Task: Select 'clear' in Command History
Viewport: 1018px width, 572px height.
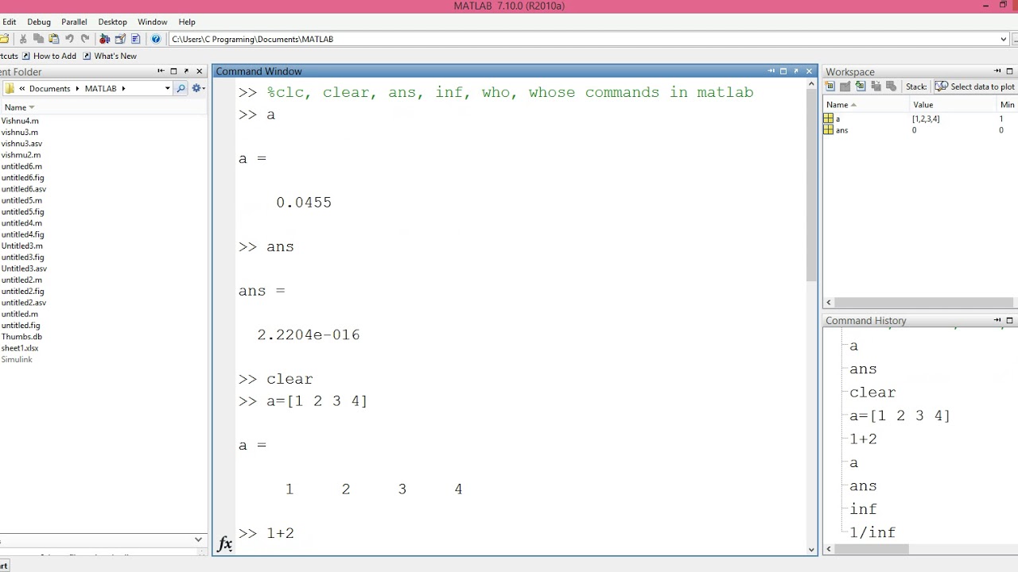Action: click(x=872, y=392)
